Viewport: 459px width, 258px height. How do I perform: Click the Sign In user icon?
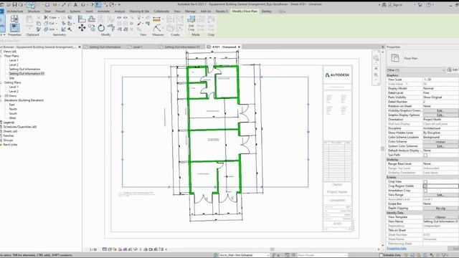[390, 5]
